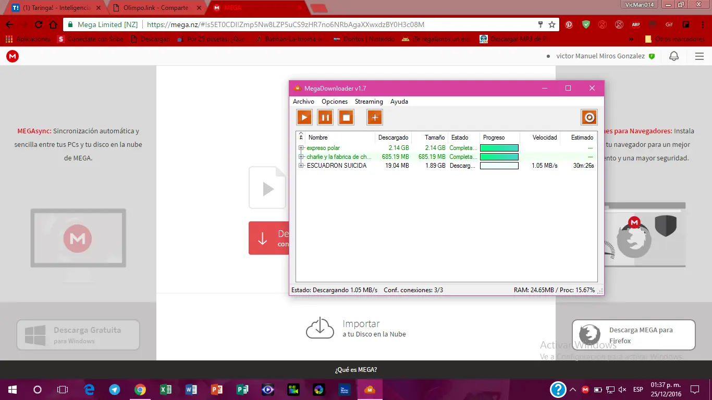Screen dimensions: 712x400
Task: Bookmark this page with the star icon
Action: (x=552, y=24)
